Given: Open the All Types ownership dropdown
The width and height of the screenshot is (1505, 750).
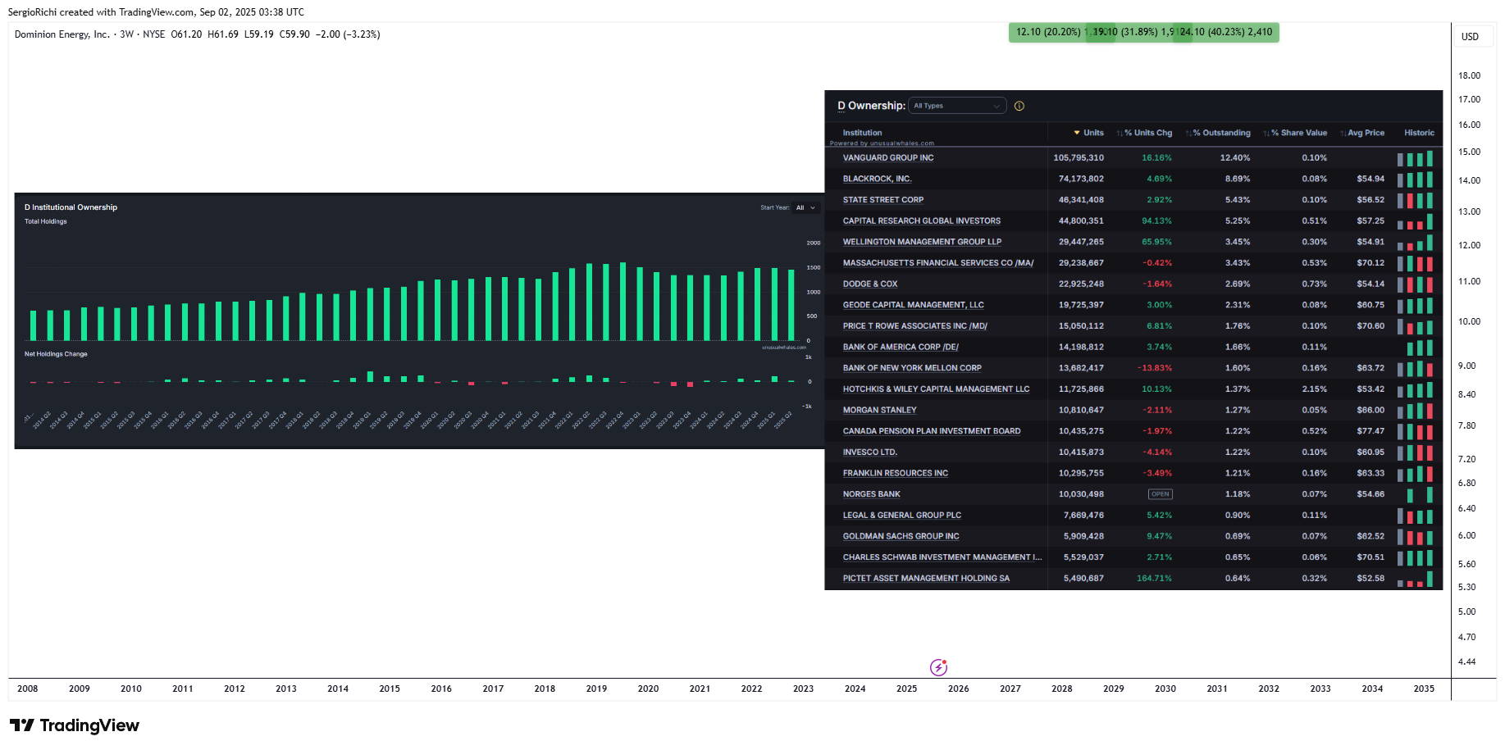Looking at the screenshot, I should coord(957,106).
